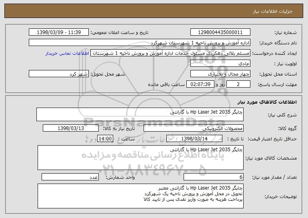Click the note line about cash payment after approval
Image resolution: width=308 pixels, height=218 pixels.
coord(193,199)
